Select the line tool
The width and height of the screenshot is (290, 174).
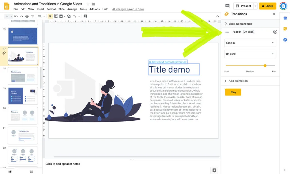click(75, 16)
